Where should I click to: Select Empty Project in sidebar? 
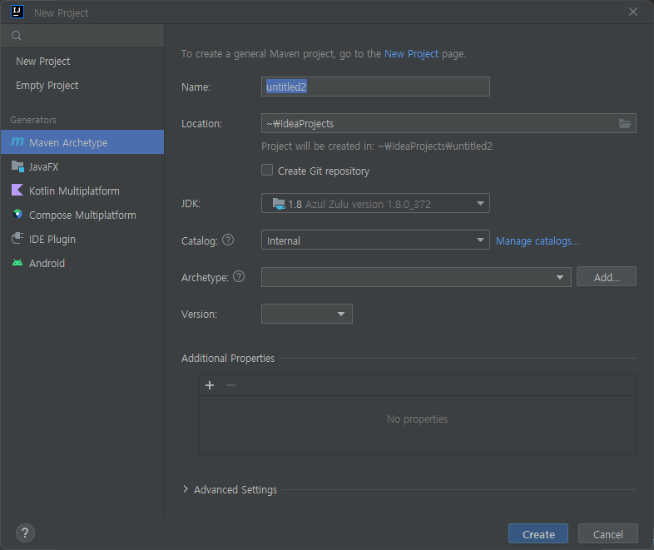coord(82,86)
